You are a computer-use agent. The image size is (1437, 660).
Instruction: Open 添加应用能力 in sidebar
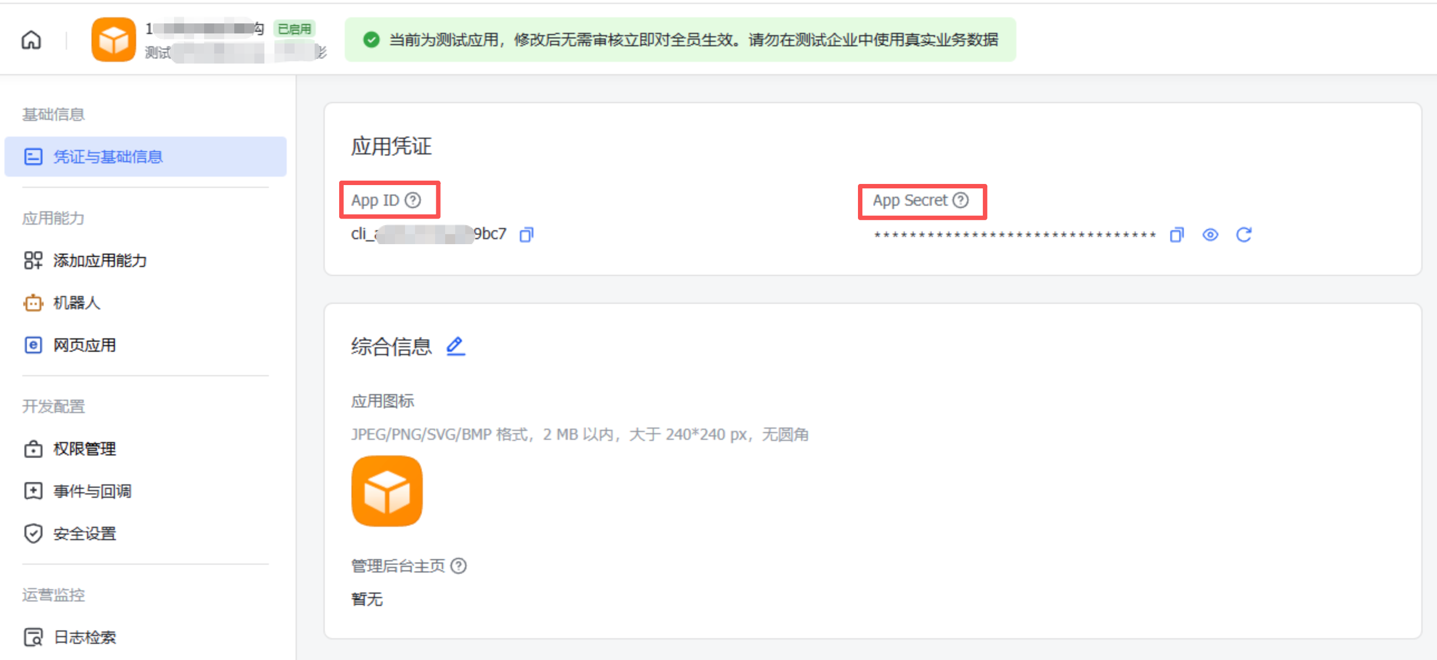click(99, 260)
